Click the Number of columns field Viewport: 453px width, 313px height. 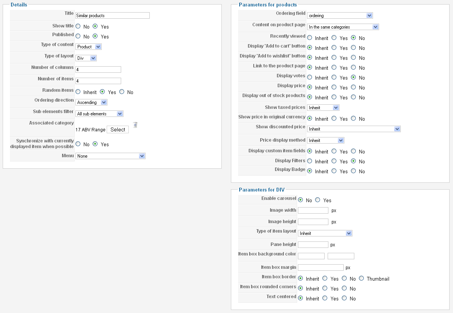pyautogui.click(x=98, y=70)
